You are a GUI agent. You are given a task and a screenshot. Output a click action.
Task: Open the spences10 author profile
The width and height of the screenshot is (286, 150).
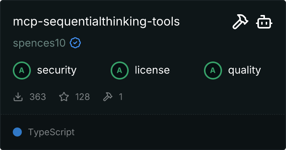[39, 43]
